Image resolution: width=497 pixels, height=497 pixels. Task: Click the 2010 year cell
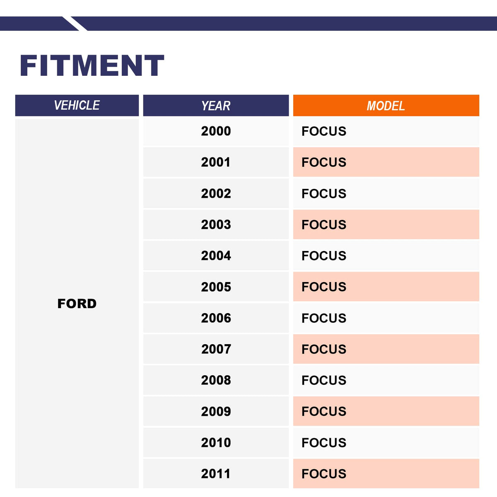point(216,442)
